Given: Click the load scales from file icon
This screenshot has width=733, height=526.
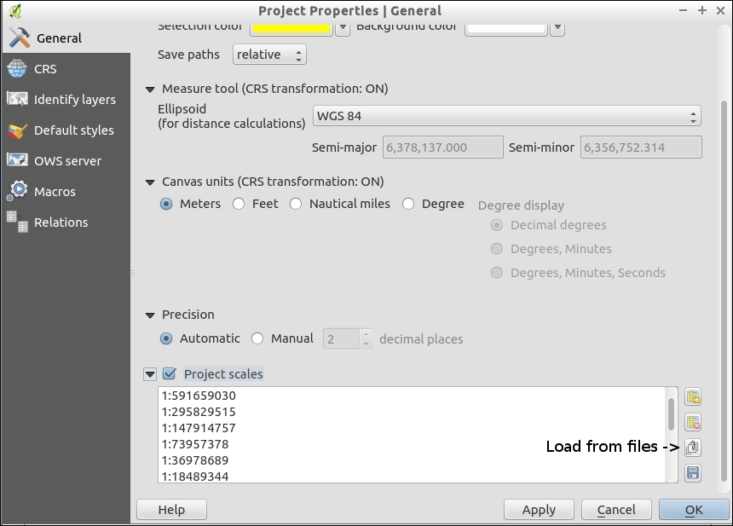Looking at the screenshot, I should (x=693, y=448).
